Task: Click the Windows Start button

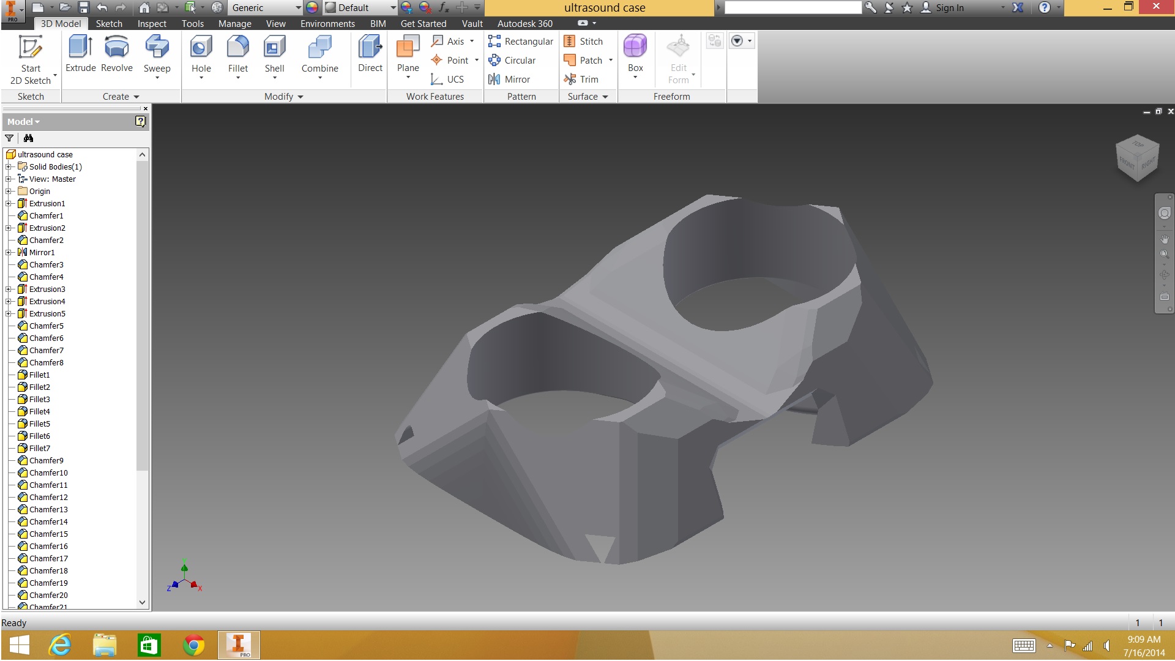Action: click(20, 645)
